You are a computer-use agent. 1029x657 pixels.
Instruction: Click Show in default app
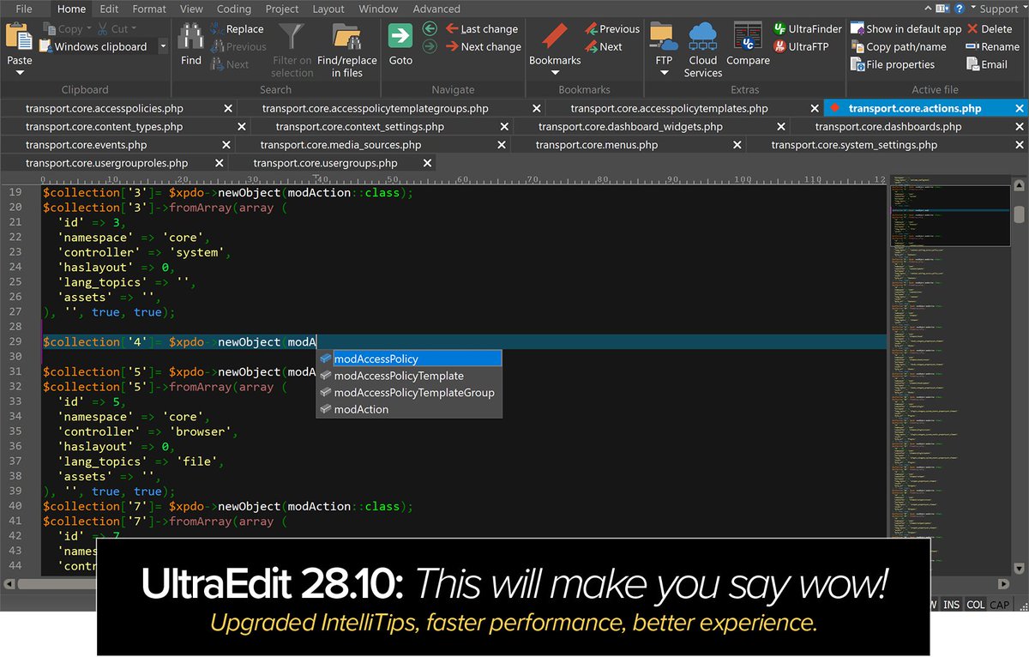[x=906, y=29]
